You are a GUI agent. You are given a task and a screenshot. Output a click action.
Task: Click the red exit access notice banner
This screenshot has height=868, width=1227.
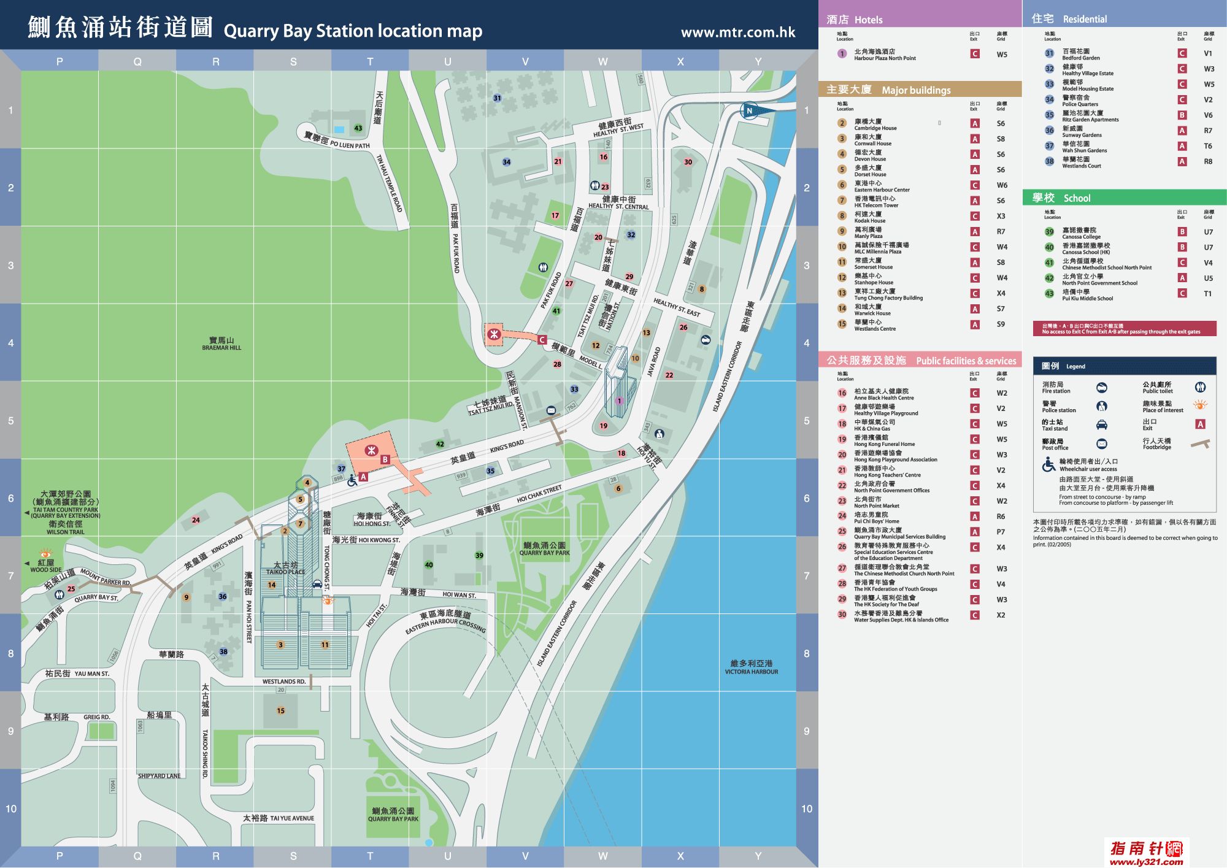(x=1124, y=329)
